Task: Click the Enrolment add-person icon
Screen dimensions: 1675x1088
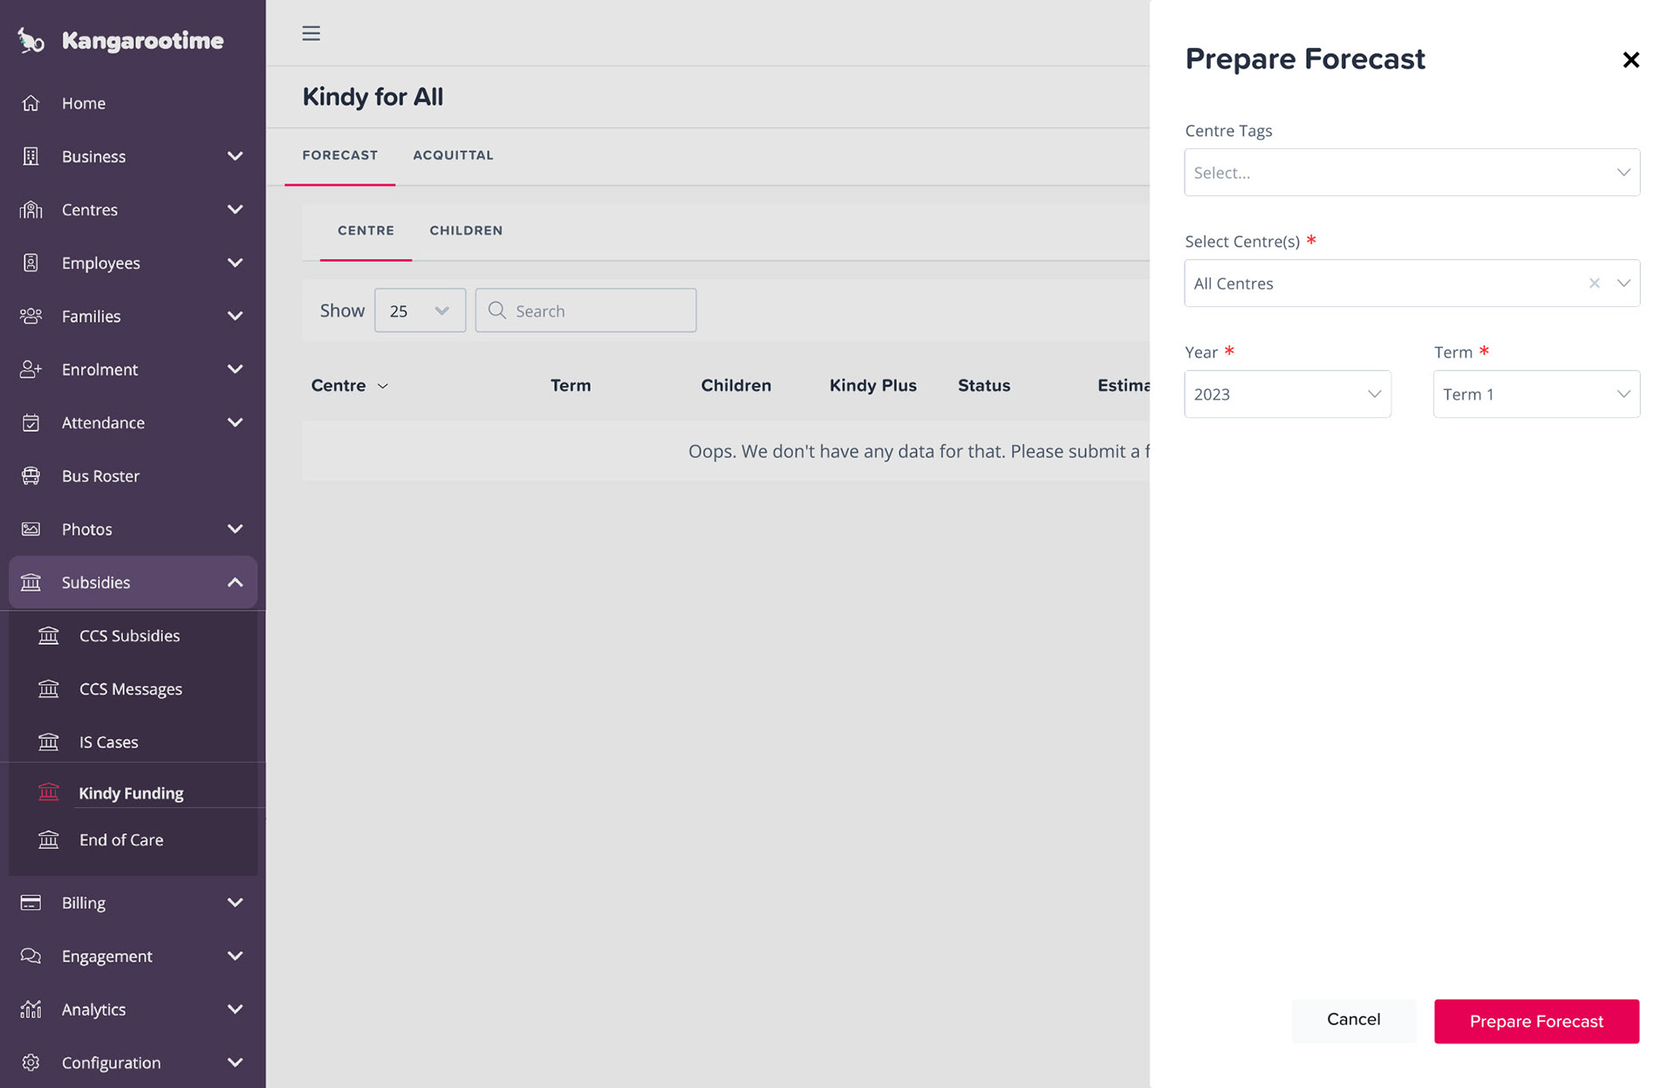Action: tap(31, 369)
